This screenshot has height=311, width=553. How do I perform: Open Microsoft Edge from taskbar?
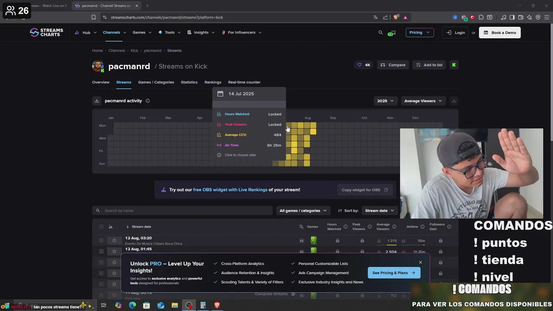[x=132, y=305]
